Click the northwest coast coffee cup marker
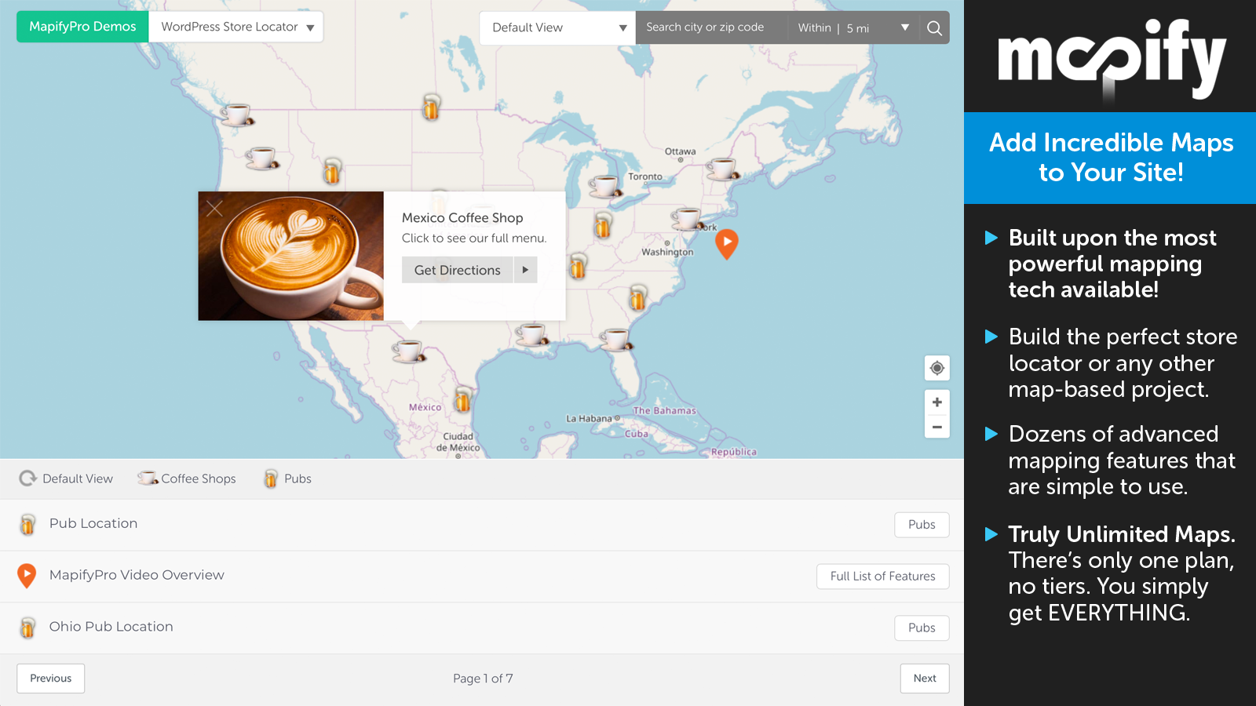This screenshot has width=1256, height=706. pos(237,115)
